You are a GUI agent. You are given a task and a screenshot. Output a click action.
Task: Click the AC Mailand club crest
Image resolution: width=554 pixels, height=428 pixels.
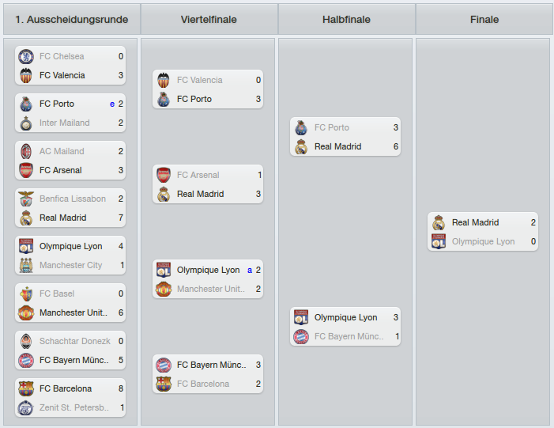pyautogui.click(x=26, y=151)
